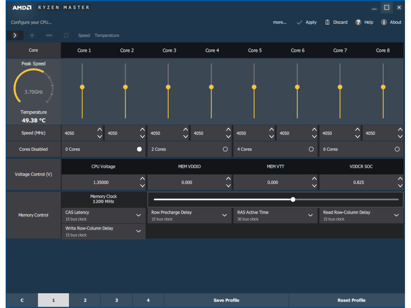This screenshot has height=308, width=411.
Task: Click the Core 1 speed slider handle
Action: [82, 87]
